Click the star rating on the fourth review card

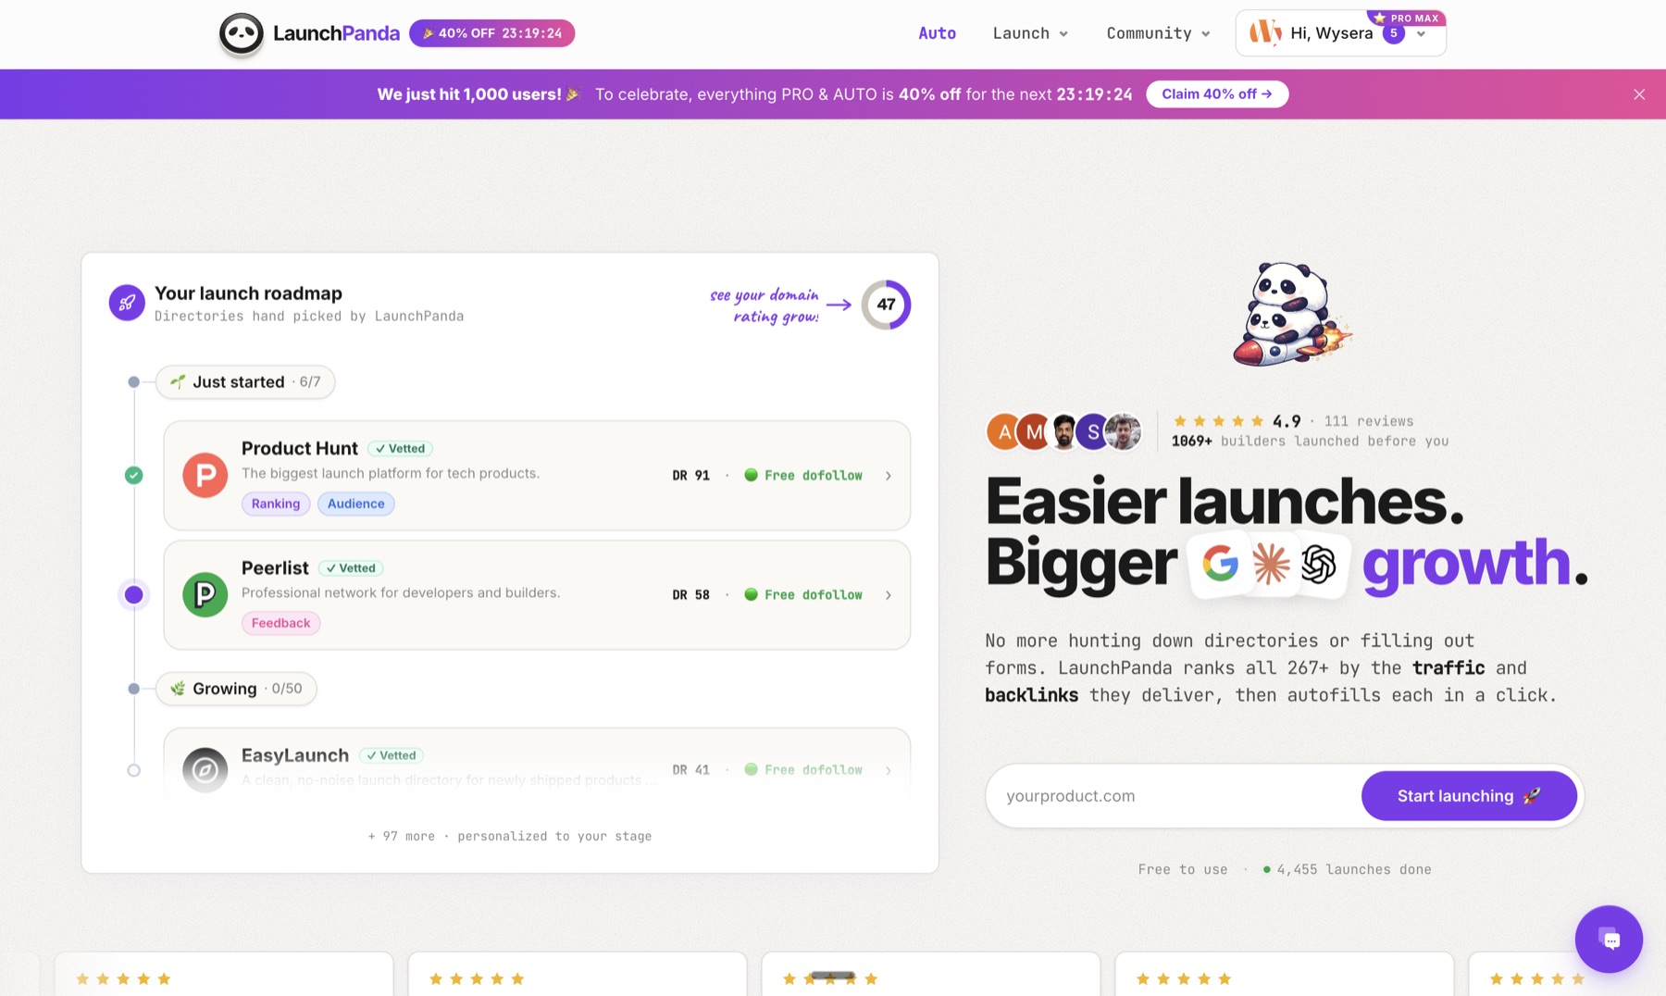click(1184, 978)
